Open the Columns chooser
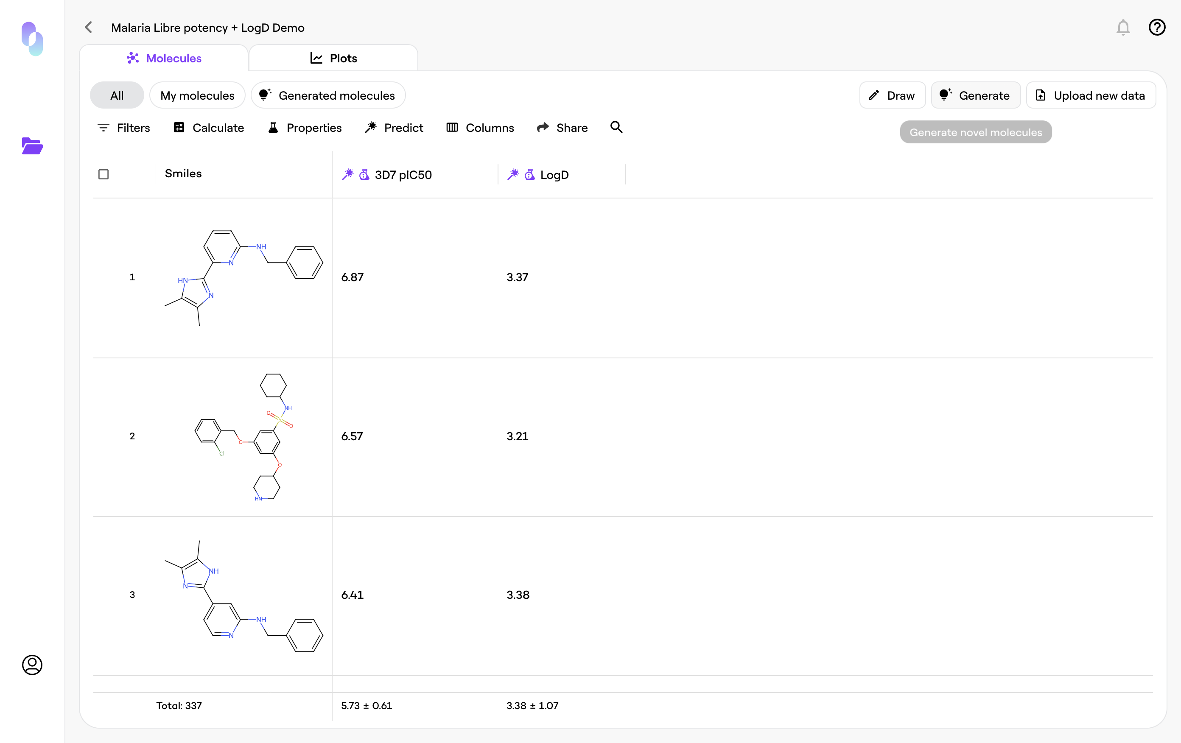 pyautogui.click(x=480, y=128)
